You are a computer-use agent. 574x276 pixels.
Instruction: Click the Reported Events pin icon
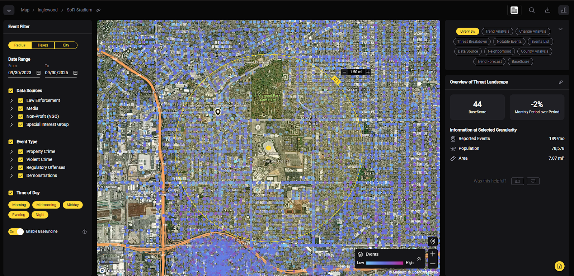click(453, 139)
